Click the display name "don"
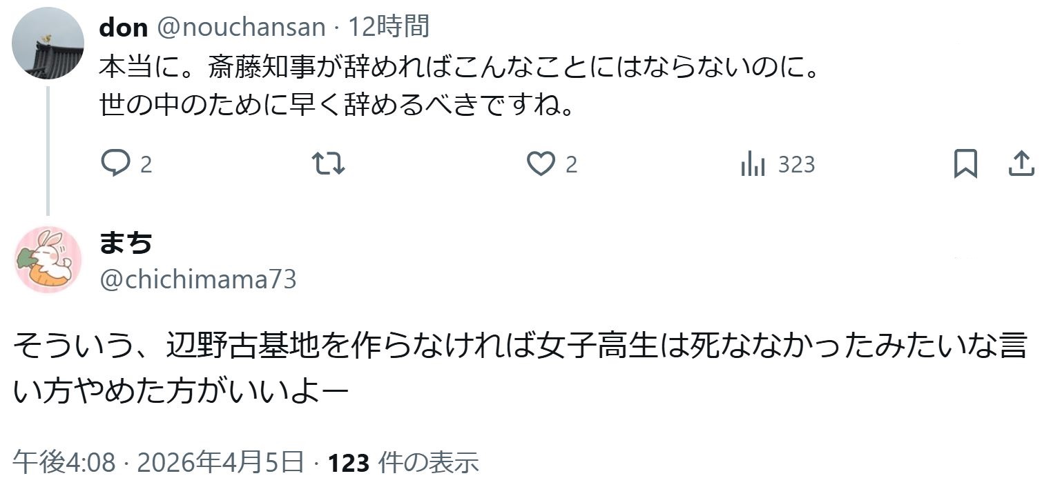Screen dimensions: 1042x487 click(x=124, y=28)
